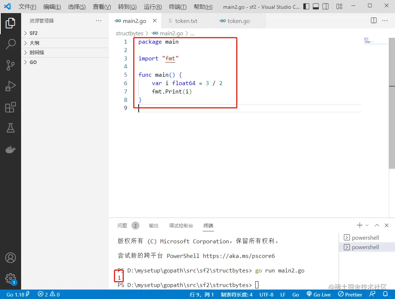This screenshot has height=299, width=395.
Task: Close the main2.go editor tab
Action: [x=155, y=21]
